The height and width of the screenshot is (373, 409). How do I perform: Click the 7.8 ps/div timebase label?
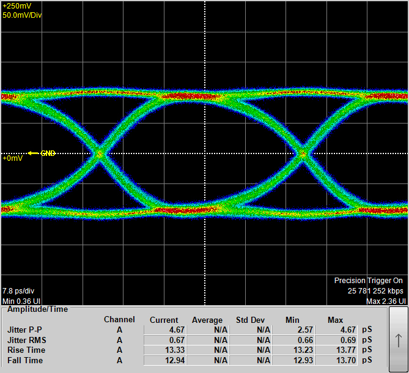(18, 291)
